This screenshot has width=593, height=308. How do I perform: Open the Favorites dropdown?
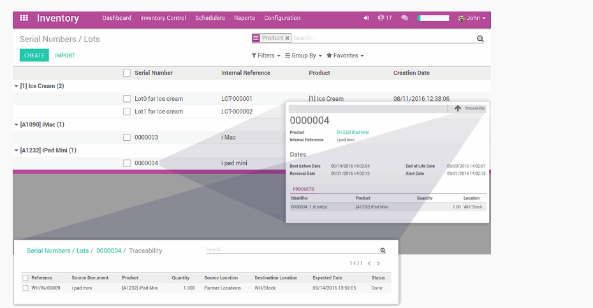click(345, 55)
